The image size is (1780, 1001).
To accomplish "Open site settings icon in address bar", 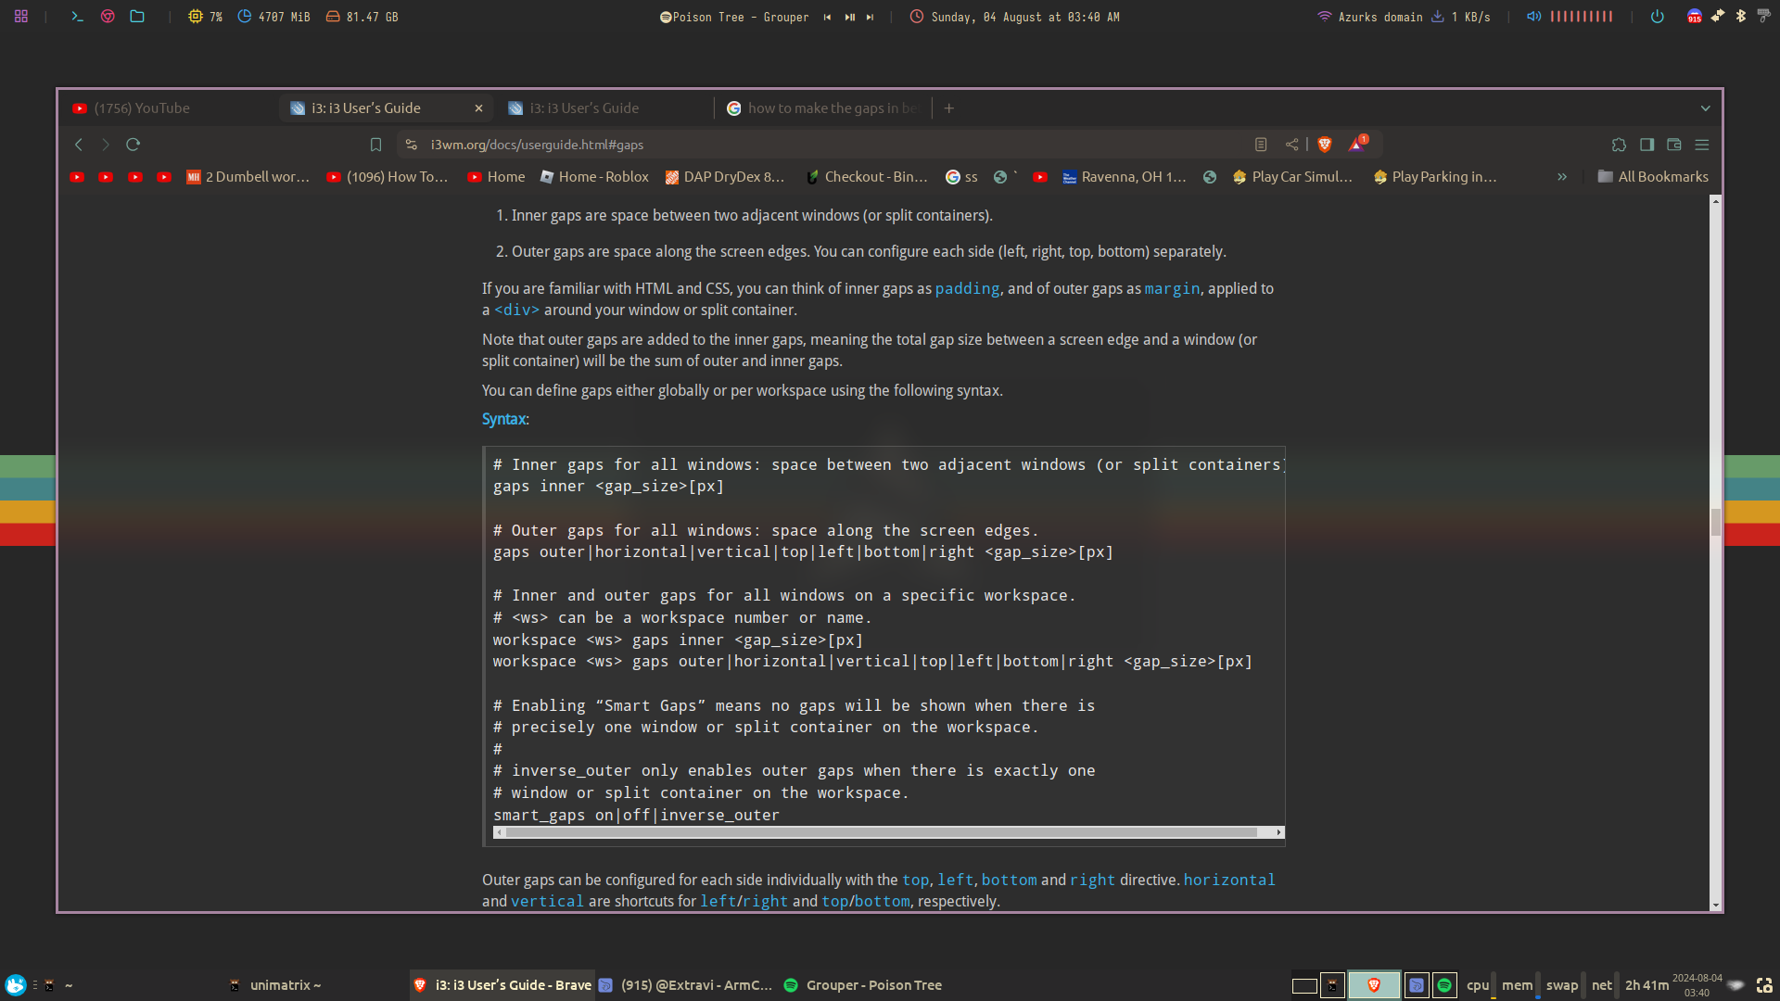I will coord(412,145).
